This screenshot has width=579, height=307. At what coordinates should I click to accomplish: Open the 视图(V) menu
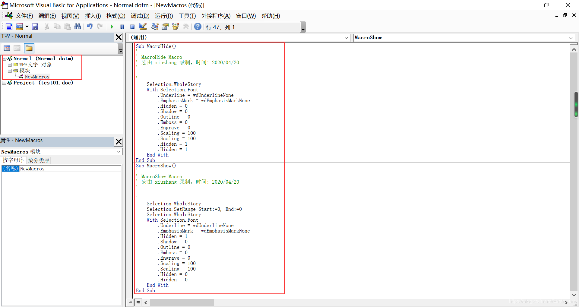click(70, 16)
